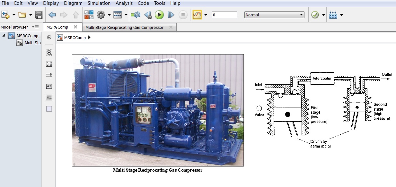Collapse the MSRGComp node in Model Browser
The height and width of the screenshot is (187, 396).
3,36
